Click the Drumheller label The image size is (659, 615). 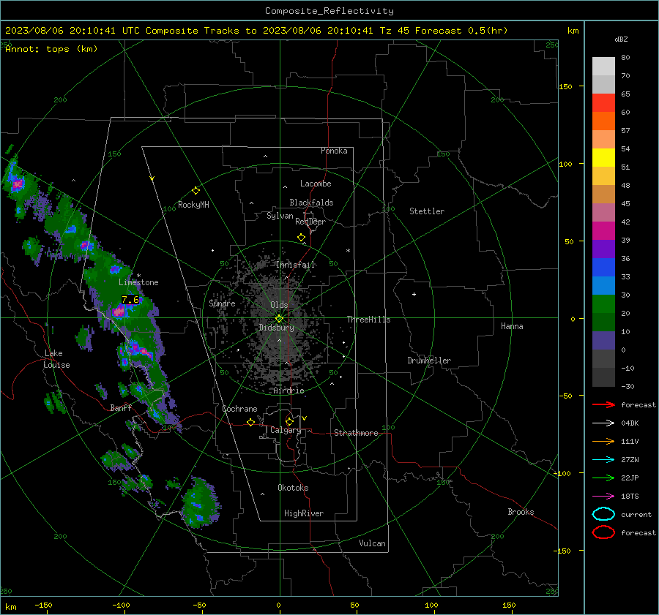429,361
